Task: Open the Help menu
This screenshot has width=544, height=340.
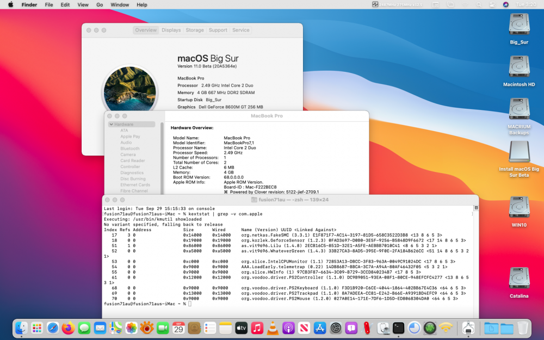Action: tap(141, 4)
